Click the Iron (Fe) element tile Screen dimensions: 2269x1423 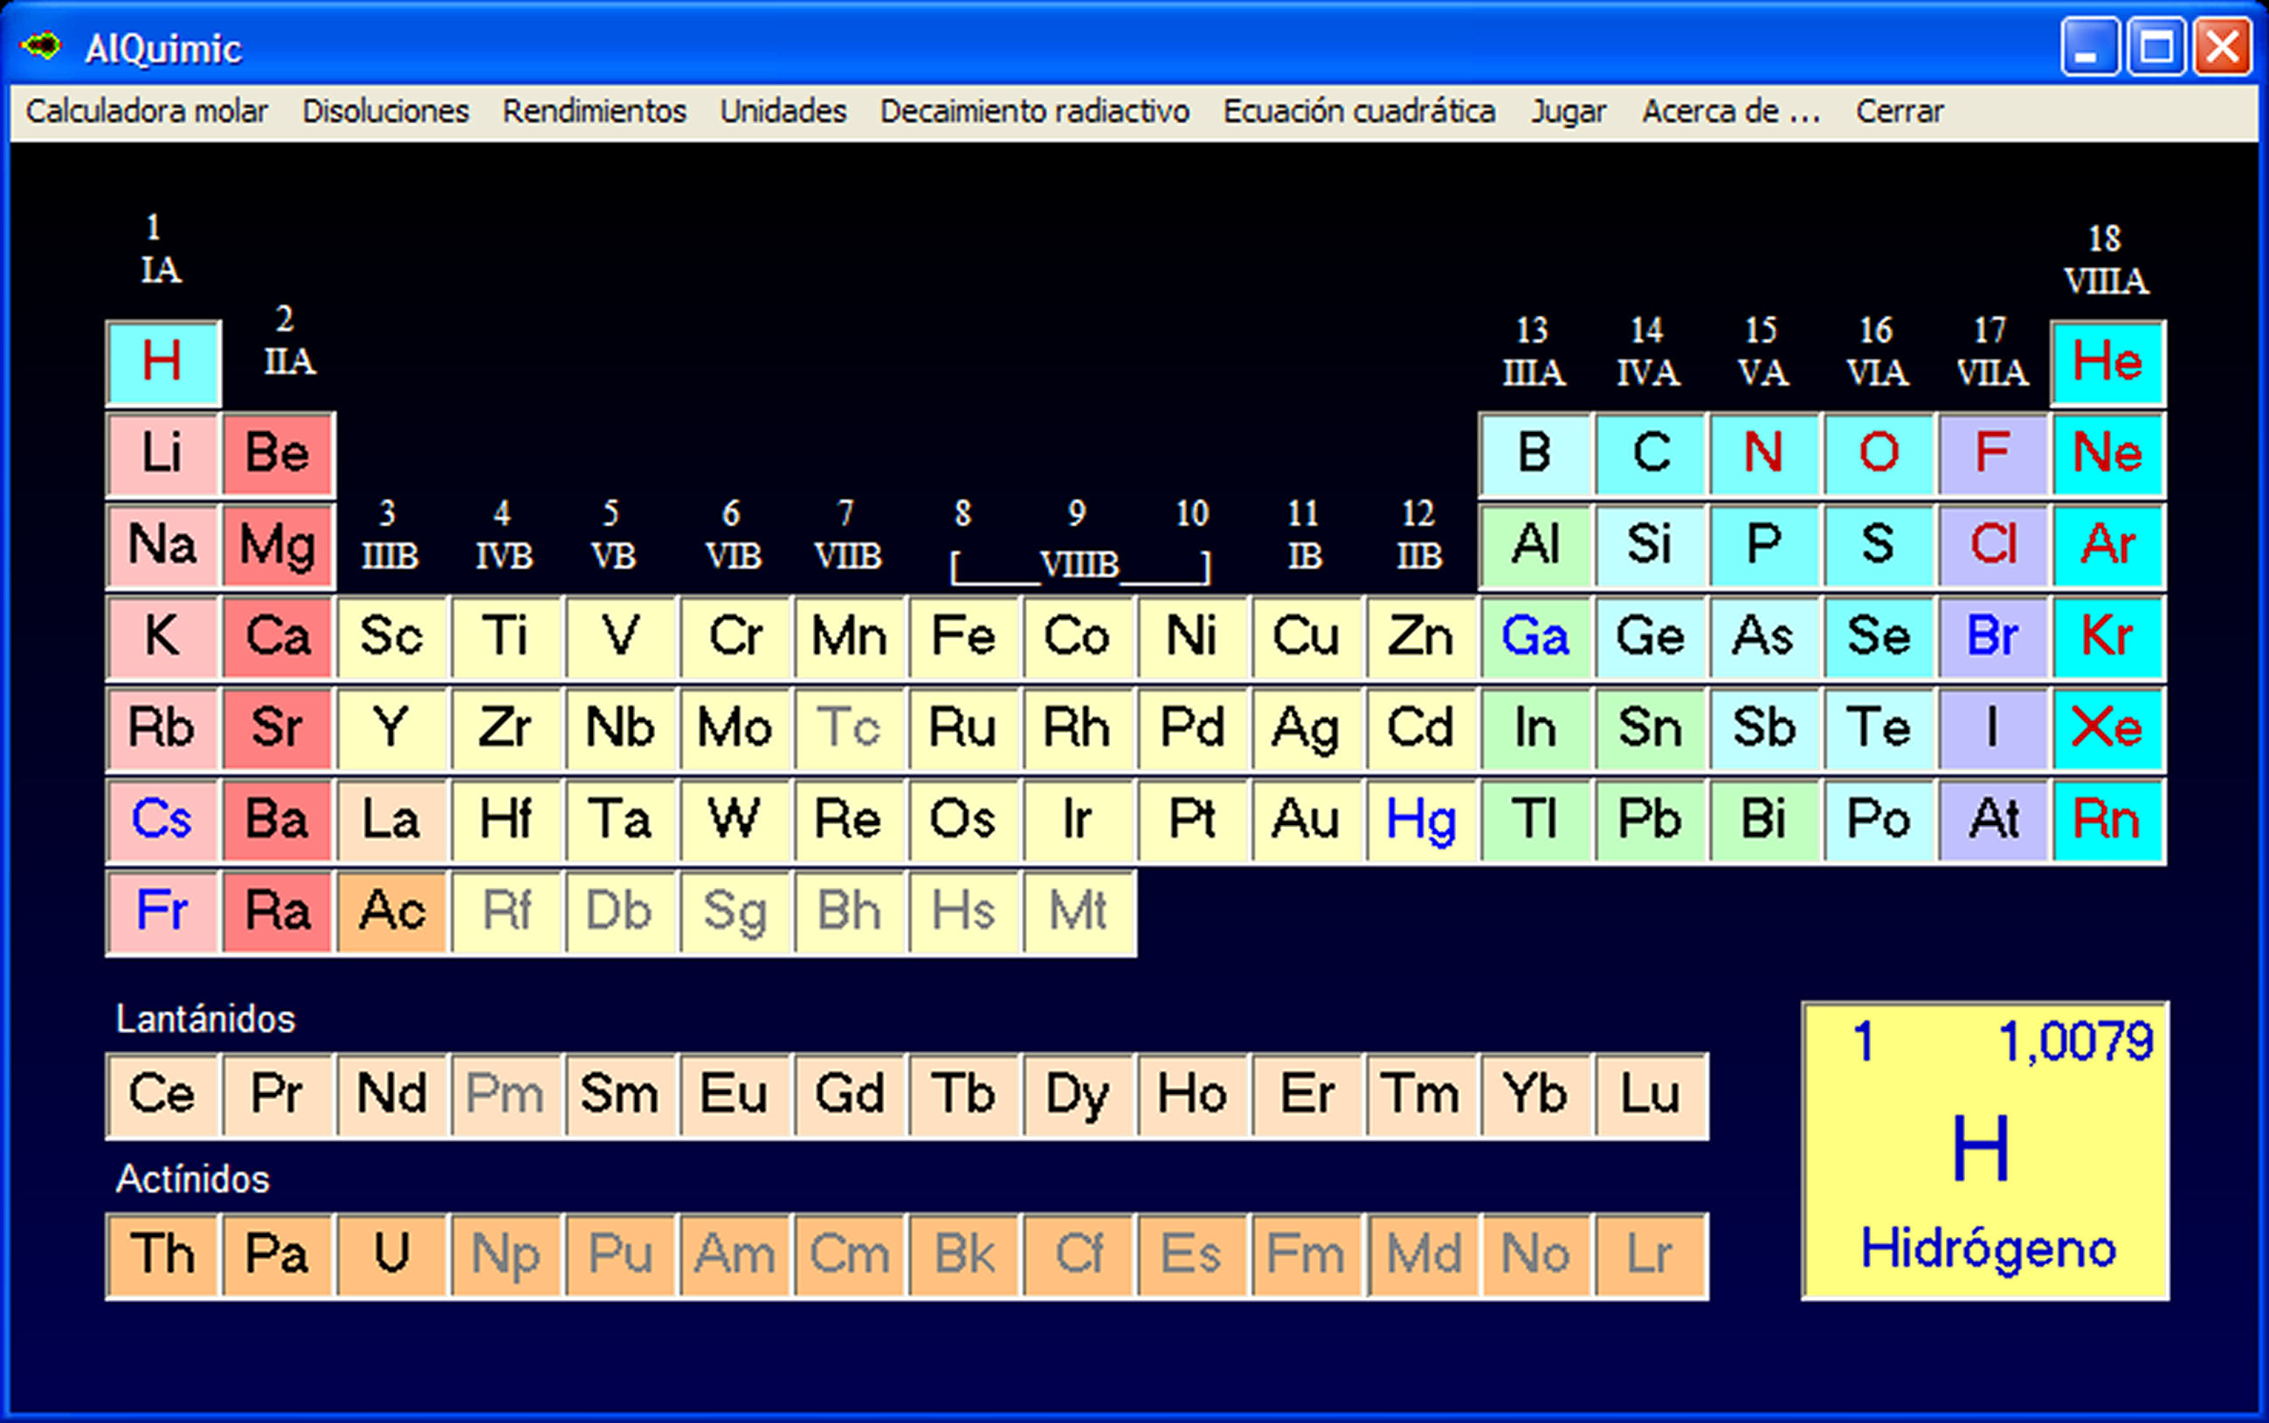pos(964,637)
